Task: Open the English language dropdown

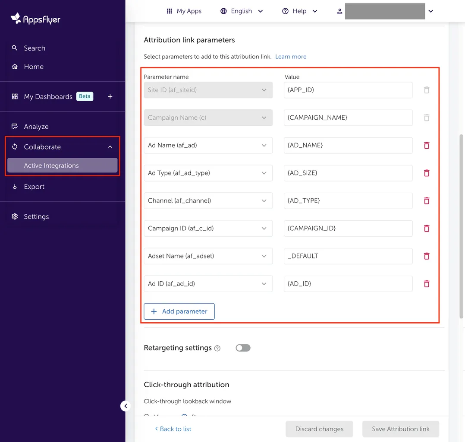Action: point(241,11)
